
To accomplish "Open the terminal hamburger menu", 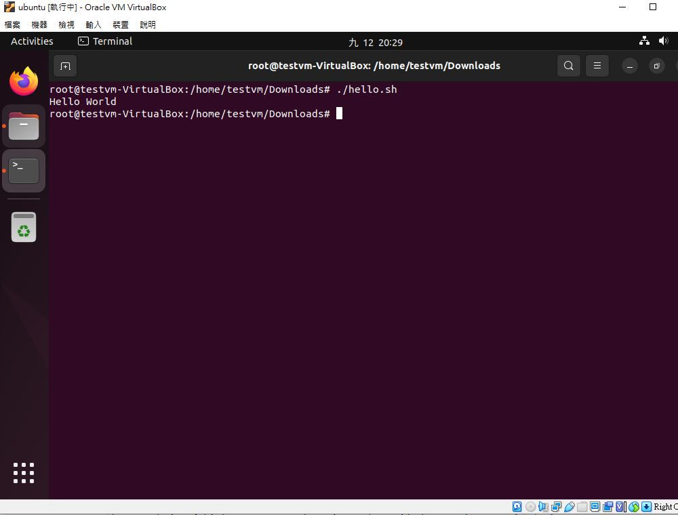I will coord(597,66).
